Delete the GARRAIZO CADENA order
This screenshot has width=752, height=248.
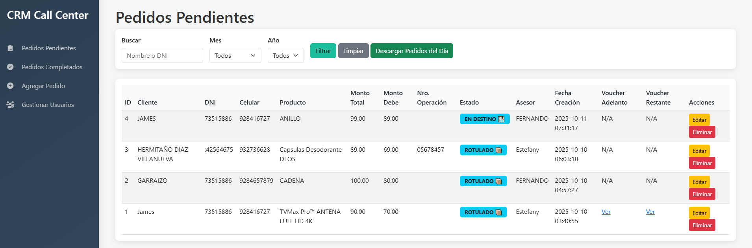coord(702,194)
